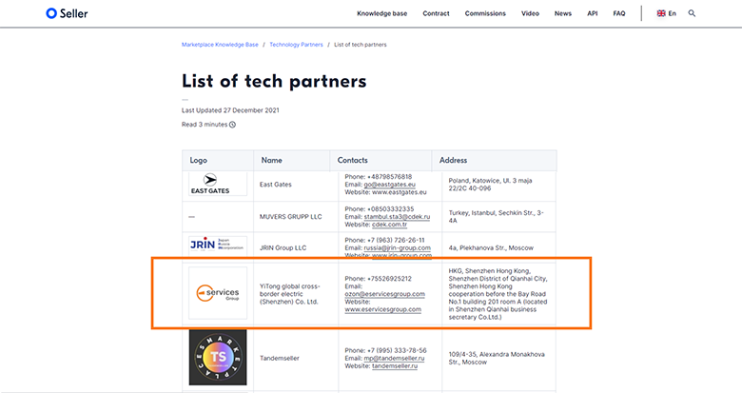Click the clock icon beside read time
This screenshot has height=393, width=742.
pos(232,125)
